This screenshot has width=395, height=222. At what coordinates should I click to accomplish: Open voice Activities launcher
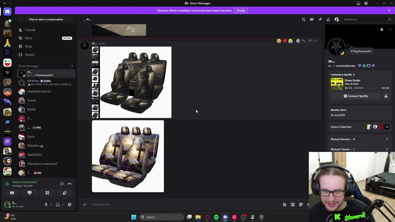click(47, 193)
